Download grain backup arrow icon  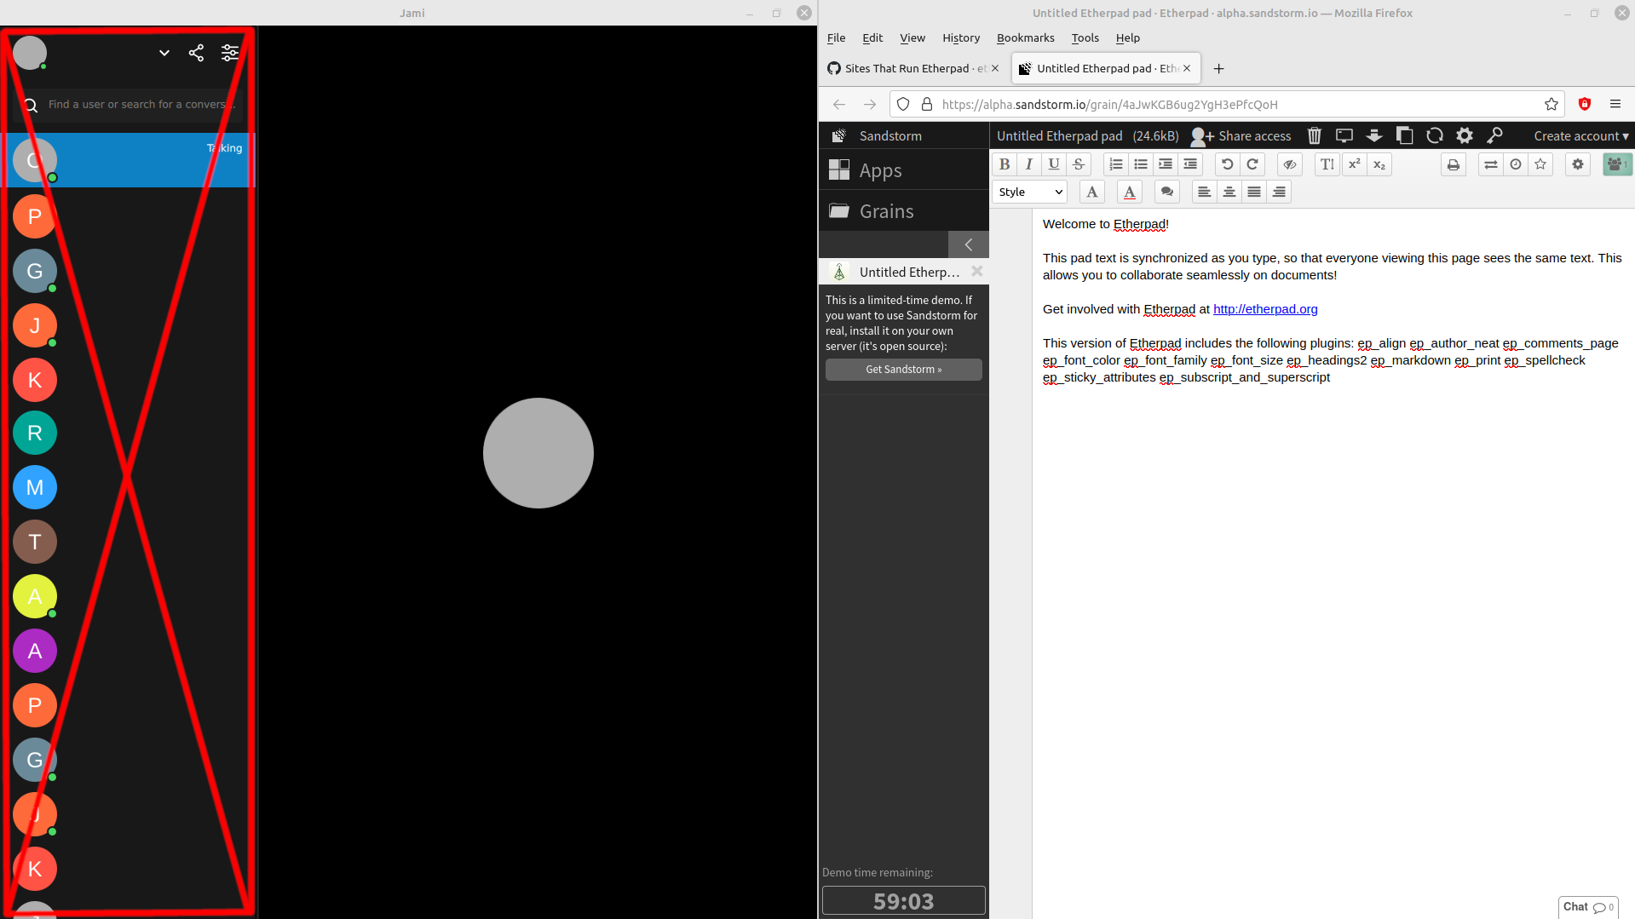pos(1374,135)
